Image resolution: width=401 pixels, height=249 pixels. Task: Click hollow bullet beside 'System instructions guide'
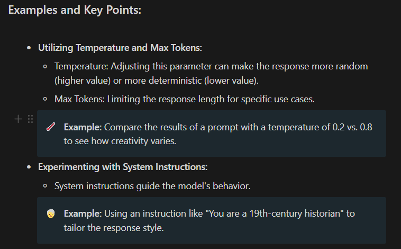click(45, 186)
